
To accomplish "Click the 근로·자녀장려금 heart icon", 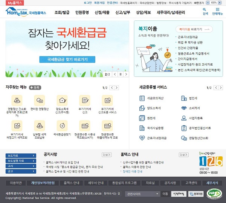I will [x=142, y=138].
